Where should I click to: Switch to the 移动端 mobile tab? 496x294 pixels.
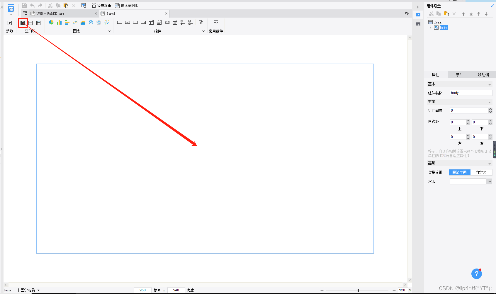[484, 75]
